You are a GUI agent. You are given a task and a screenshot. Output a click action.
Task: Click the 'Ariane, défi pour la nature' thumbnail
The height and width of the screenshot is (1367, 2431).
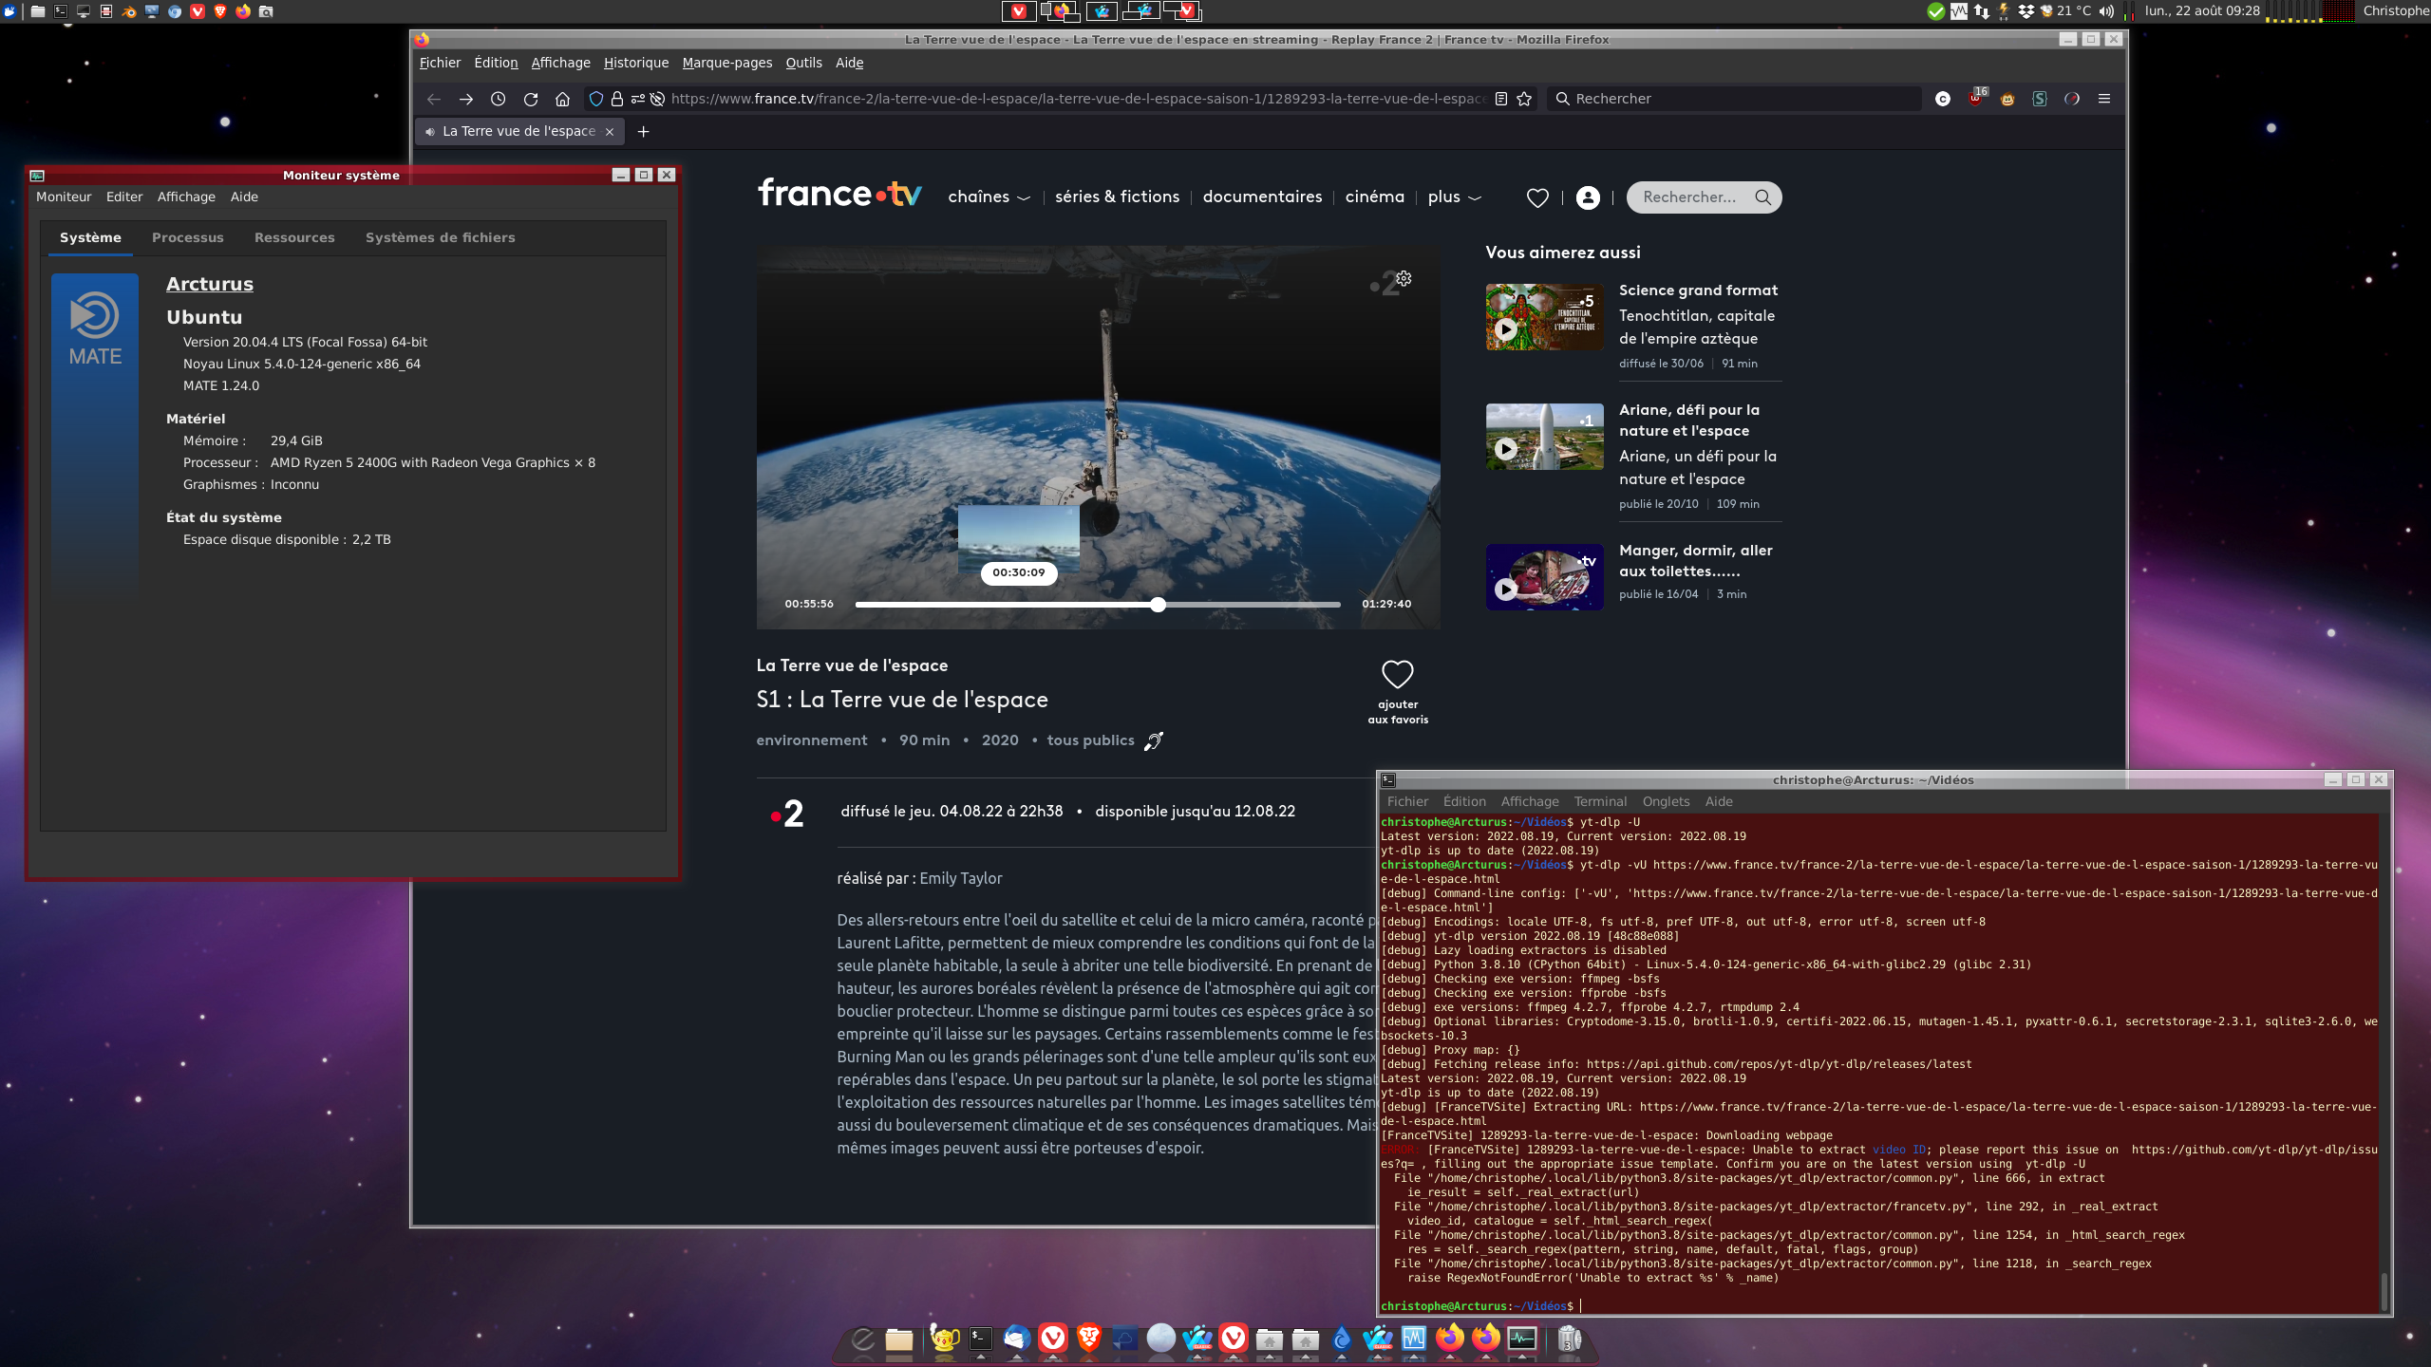tap(1544, 437)
